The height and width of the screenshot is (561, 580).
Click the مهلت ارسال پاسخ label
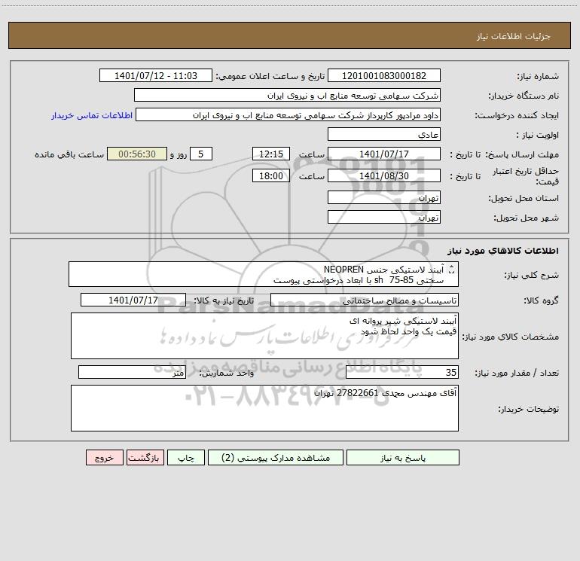point(522,154)
